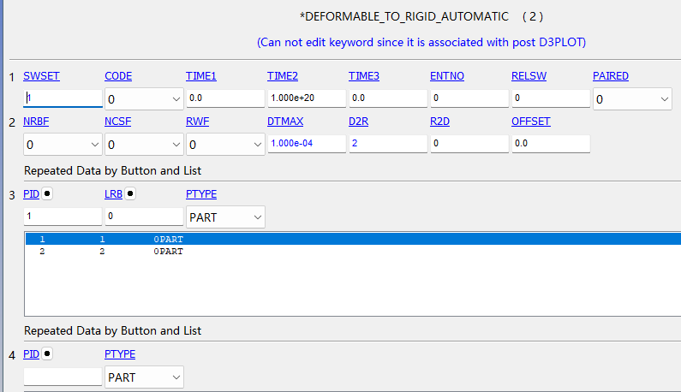Image resolution: width=681 pixels, height=392 pixels.
Task: Expand the CODE dropdown
Action: pyautogui.click(x=144, y=99)
